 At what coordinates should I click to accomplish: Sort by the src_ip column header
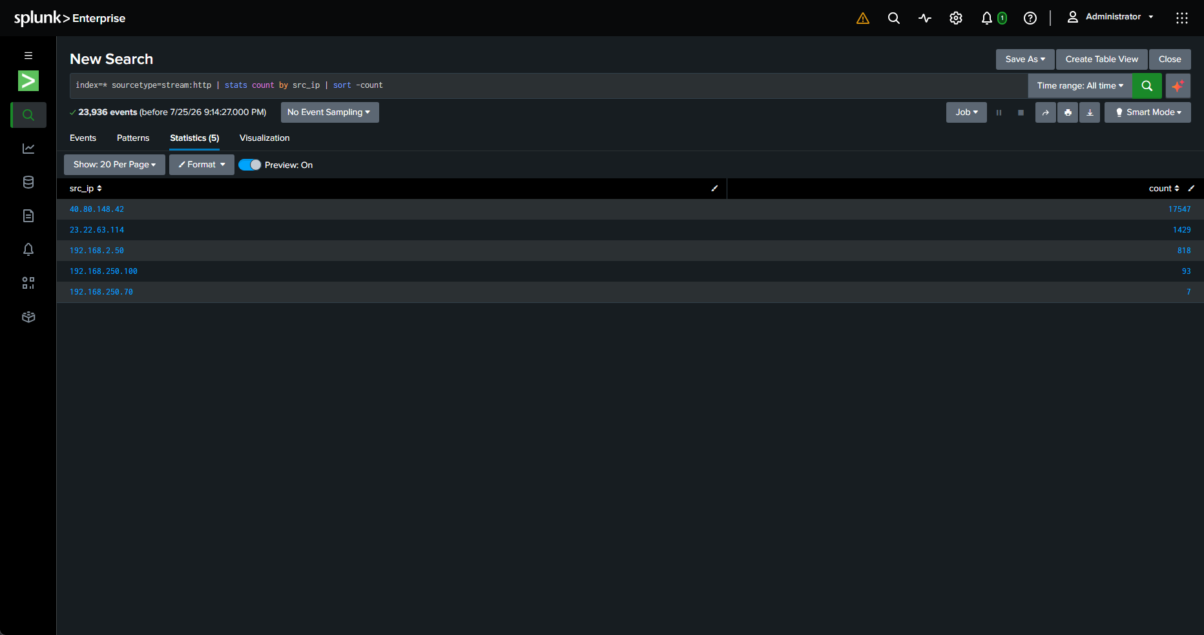coord(85,189)
